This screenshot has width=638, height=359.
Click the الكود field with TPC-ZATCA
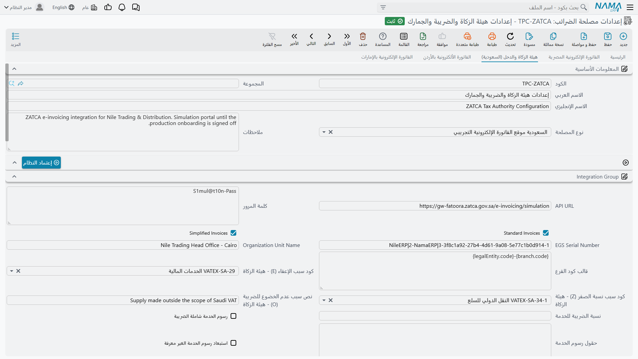(435, 83)
